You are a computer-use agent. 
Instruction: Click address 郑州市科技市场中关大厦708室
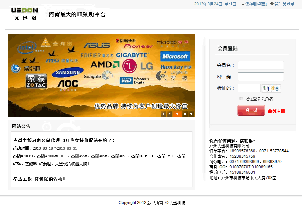coord(249,178)
